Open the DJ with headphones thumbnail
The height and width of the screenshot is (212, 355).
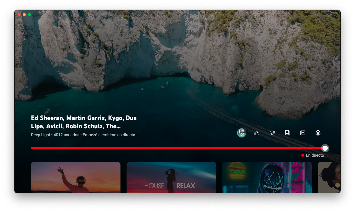76,177
